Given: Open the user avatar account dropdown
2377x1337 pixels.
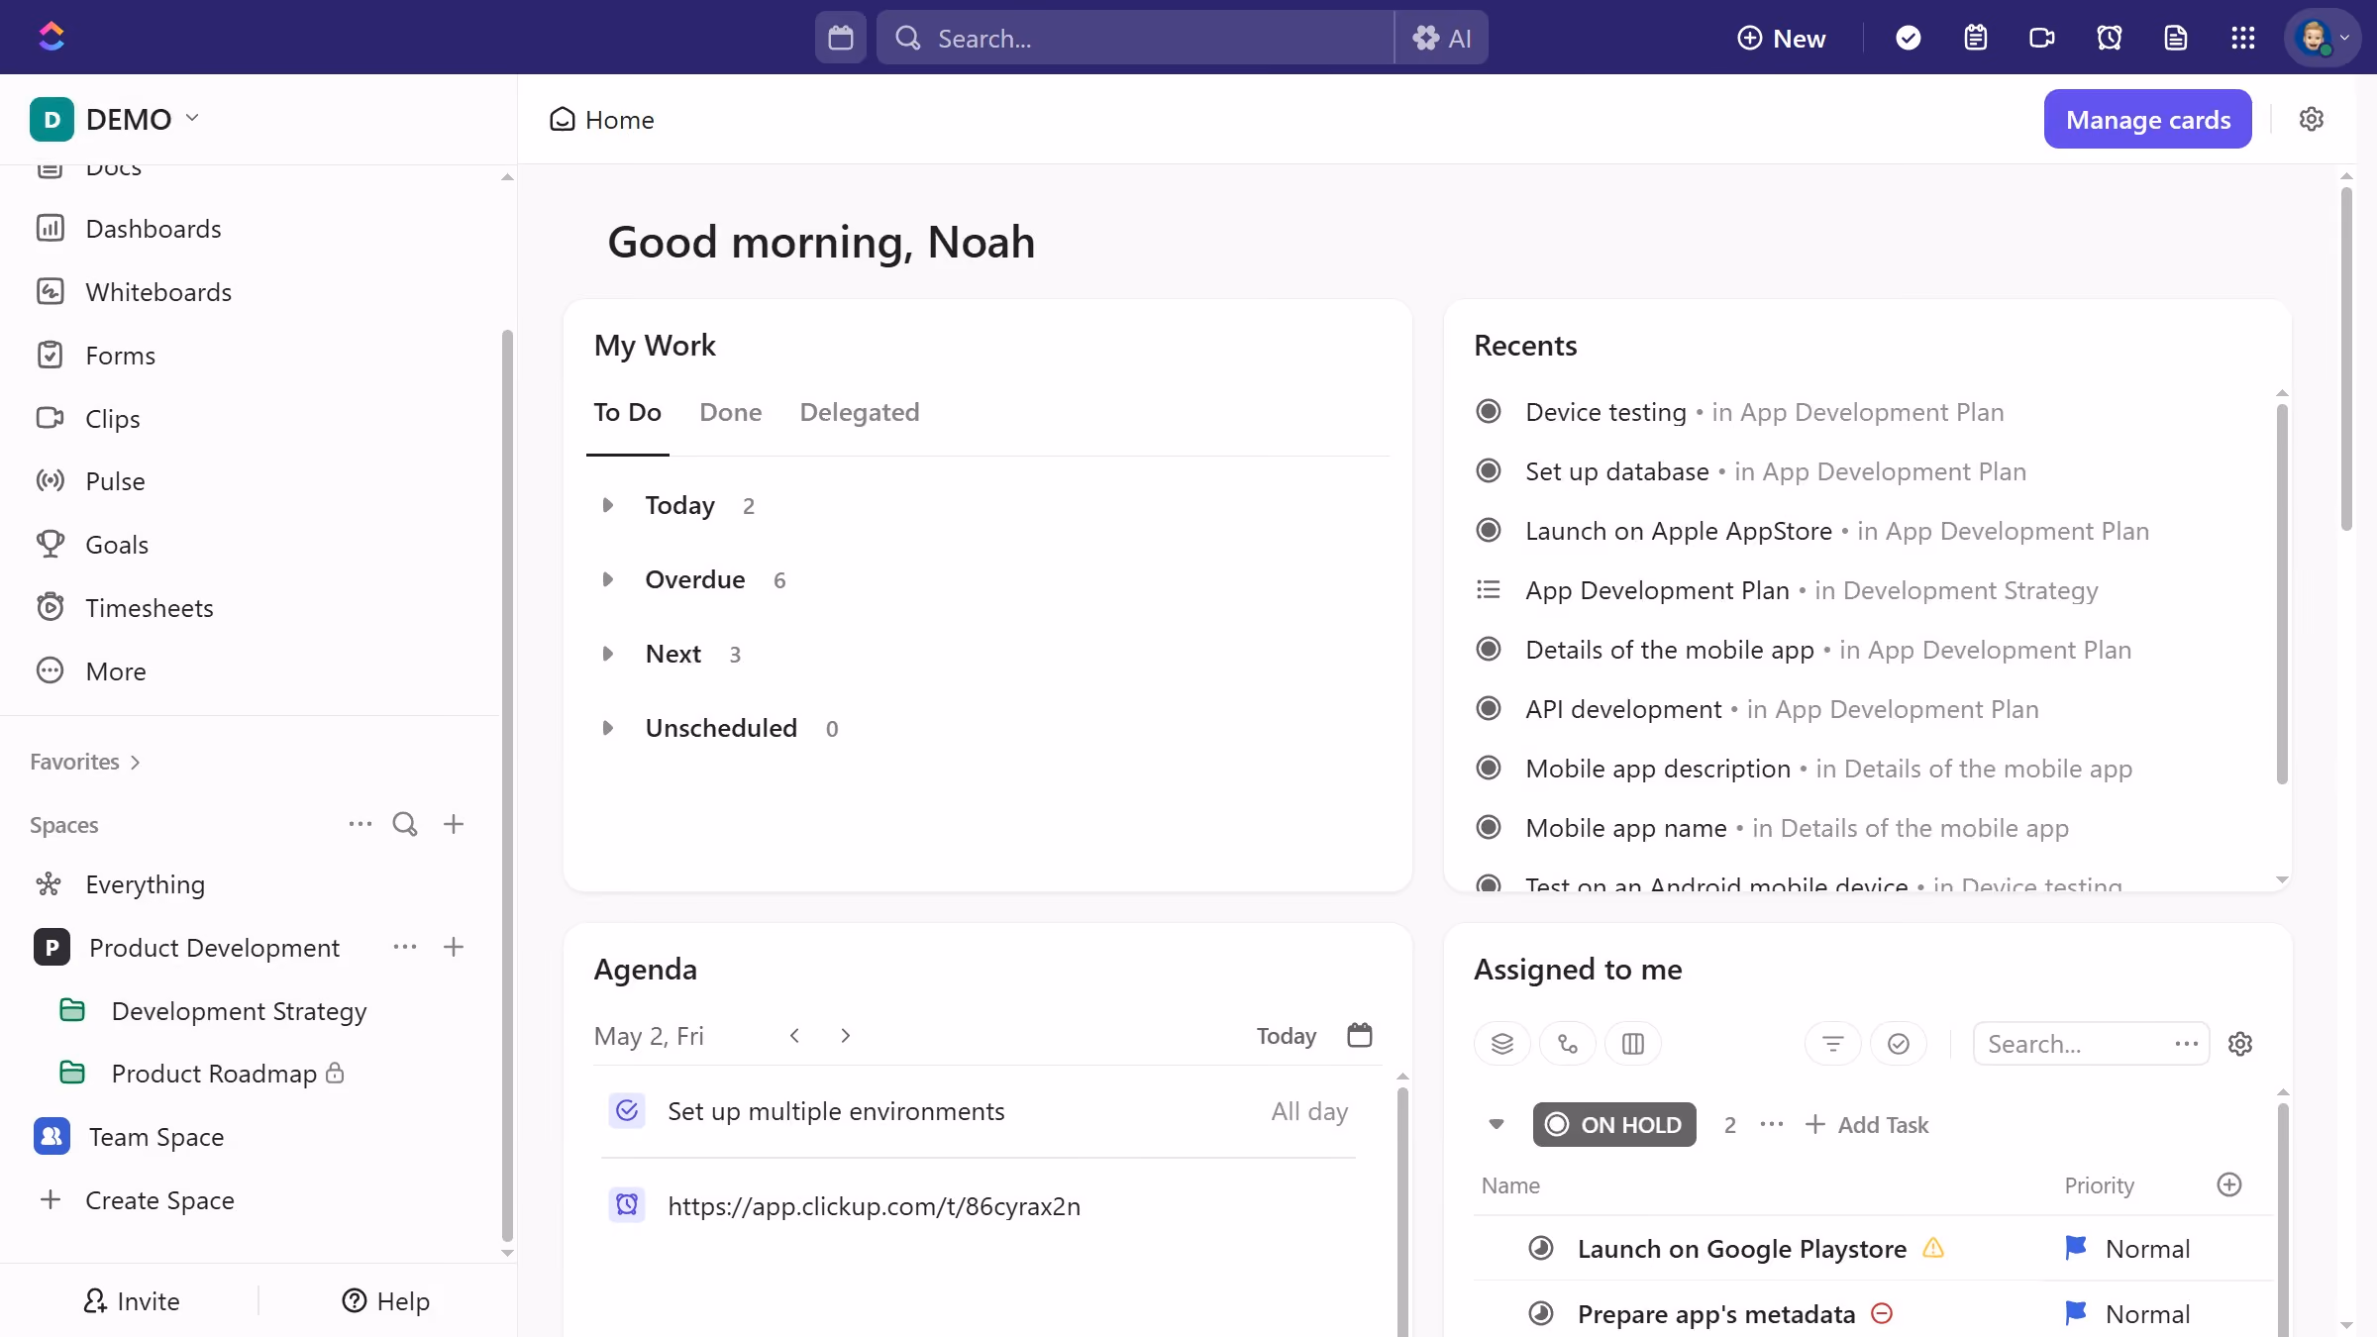Looking at the screenshot, I should click(2323, 38).
